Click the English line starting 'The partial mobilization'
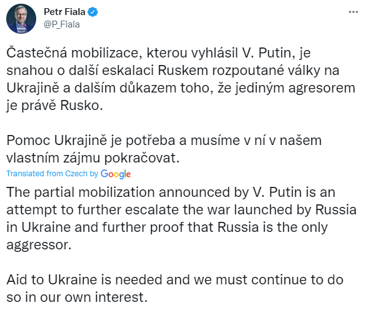This screenshot has height=310, width=365. (170, 192)
